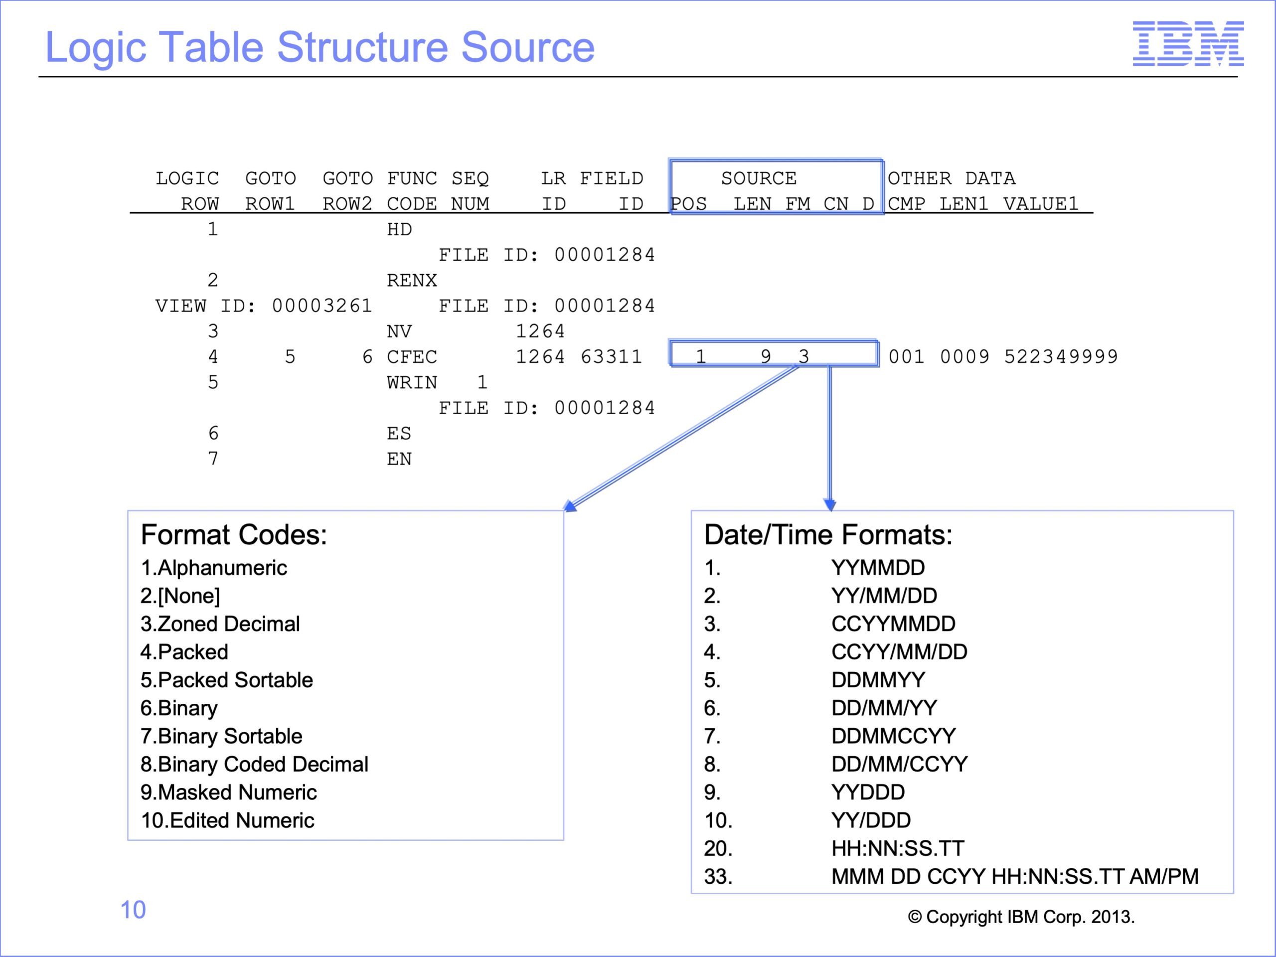
Task: Click the 'CCYYMMDD' date format
Action: [x=893, y=624]
